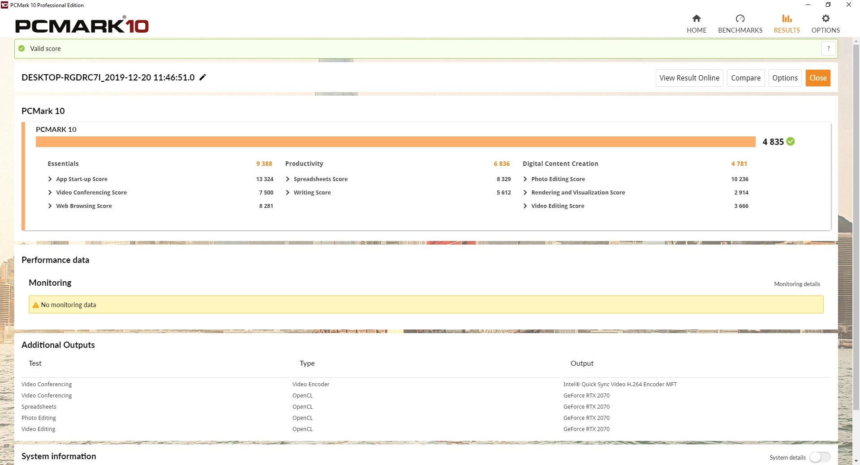Click the App Start-up value 13 324
The height and width of the screenshot is (465, 860).
(x=265, y=179)
